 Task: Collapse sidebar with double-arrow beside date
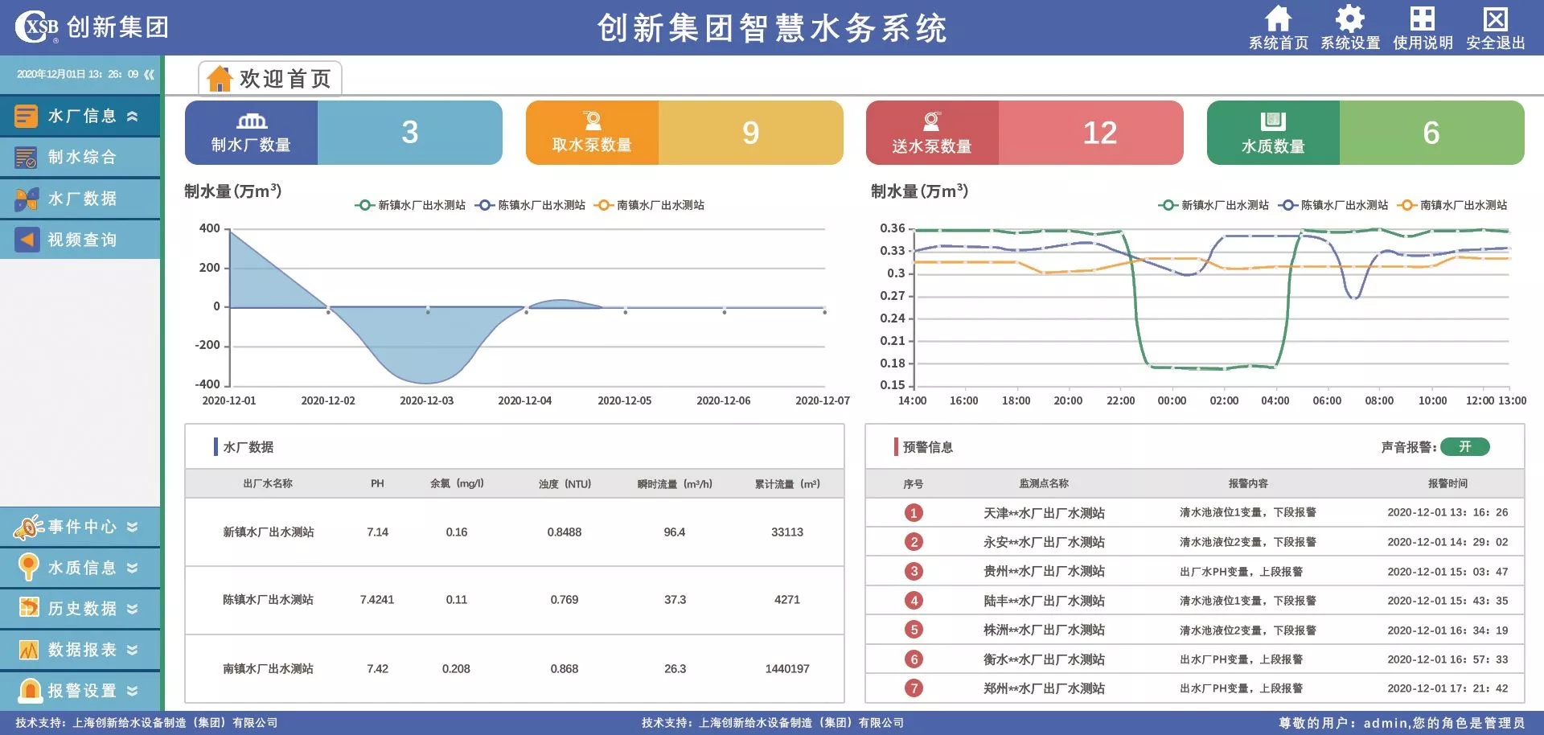point(149,74)
